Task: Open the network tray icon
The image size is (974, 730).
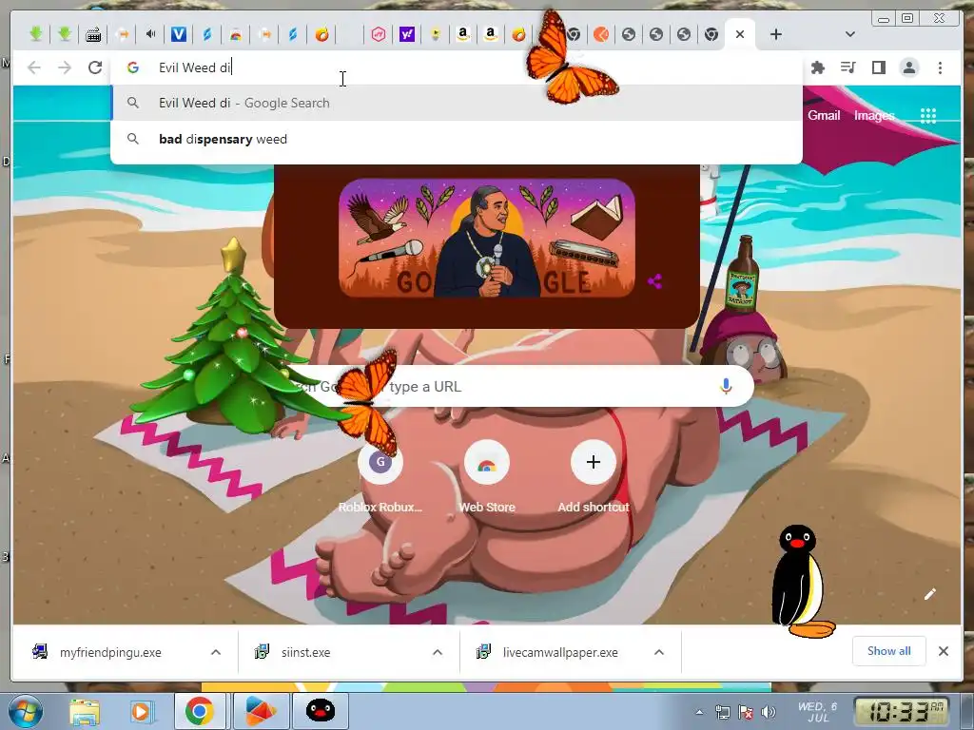Action: [723, 712]
